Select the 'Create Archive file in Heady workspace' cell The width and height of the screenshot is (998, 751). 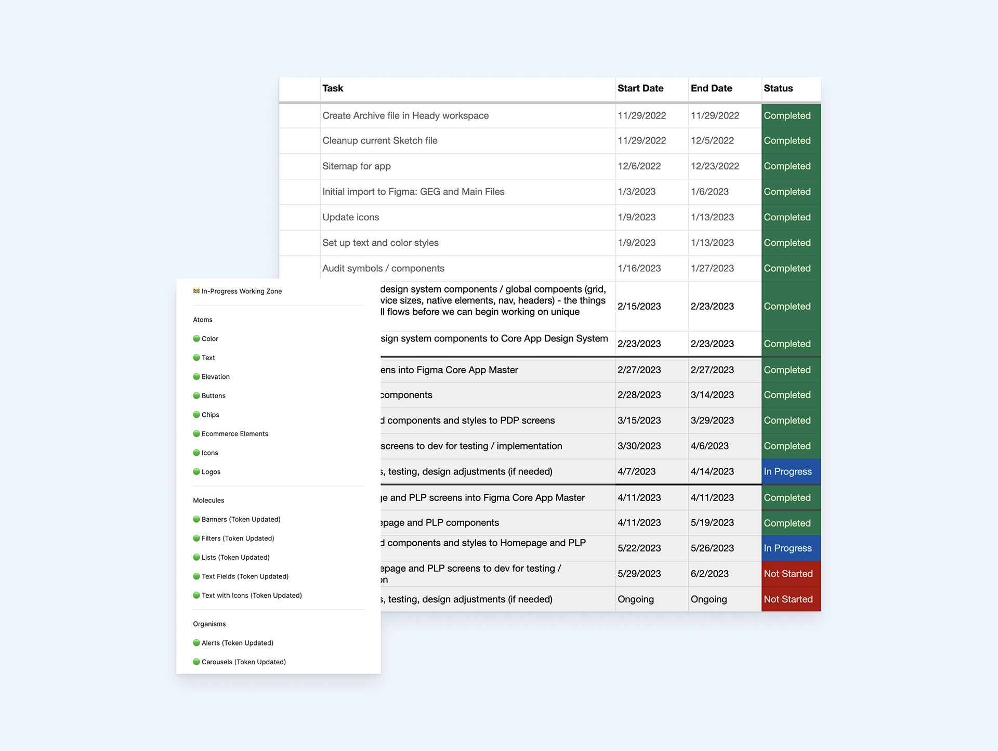(468, 115)
